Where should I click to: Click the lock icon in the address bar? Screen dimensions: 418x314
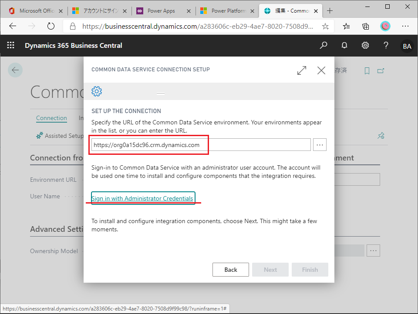pyautogui.click(x=72, y=26)
